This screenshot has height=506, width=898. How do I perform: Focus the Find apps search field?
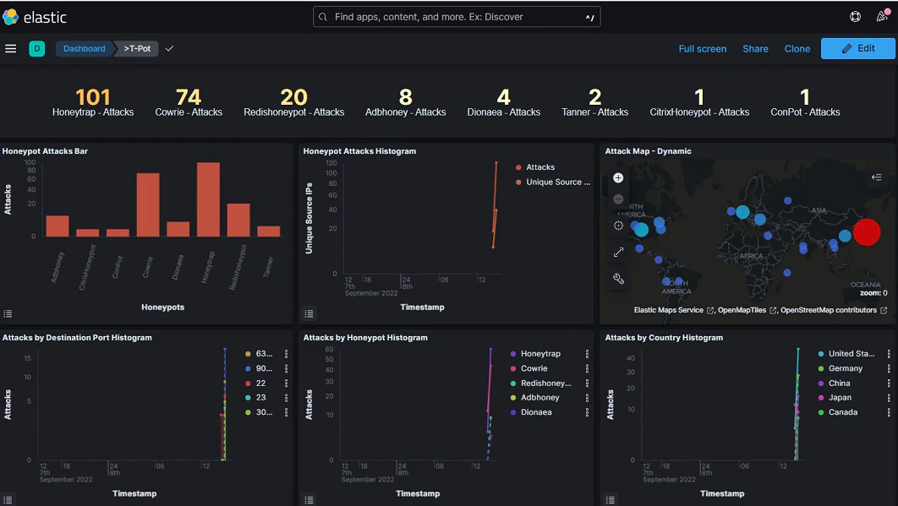457,17
